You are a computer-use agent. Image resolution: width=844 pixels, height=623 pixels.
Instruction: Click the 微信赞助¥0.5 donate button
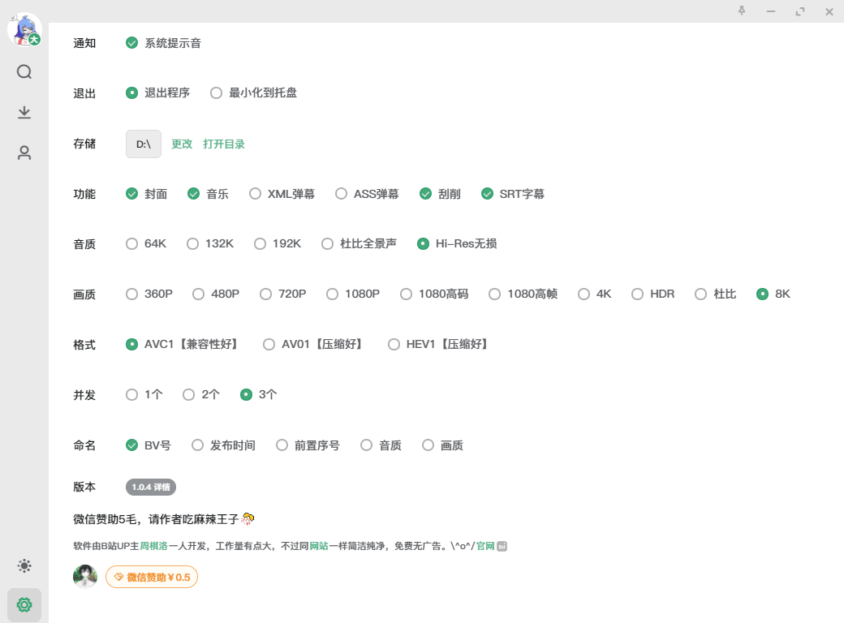pyautogui.click(x=151, y=577)
